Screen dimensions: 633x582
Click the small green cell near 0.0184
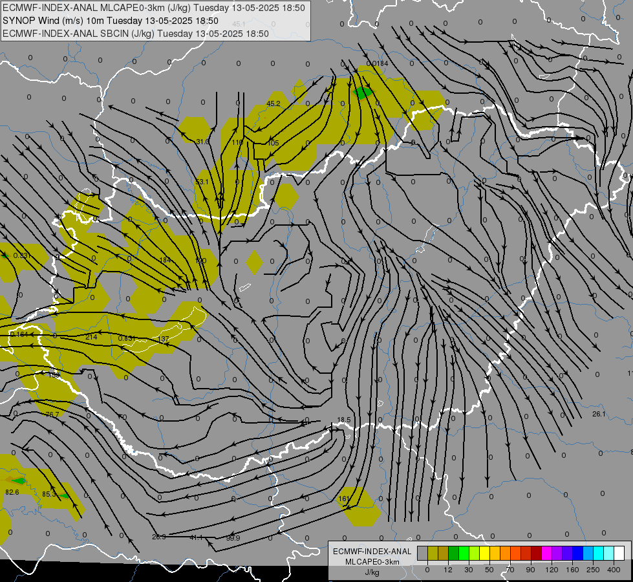363,92
